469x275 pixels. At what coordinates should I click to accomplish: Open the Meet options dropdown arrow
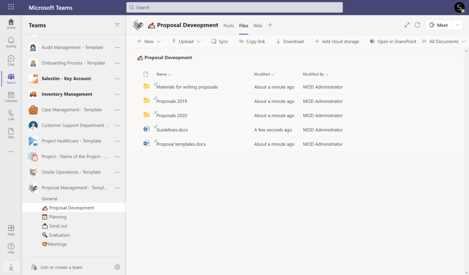[x=458, y=25]
